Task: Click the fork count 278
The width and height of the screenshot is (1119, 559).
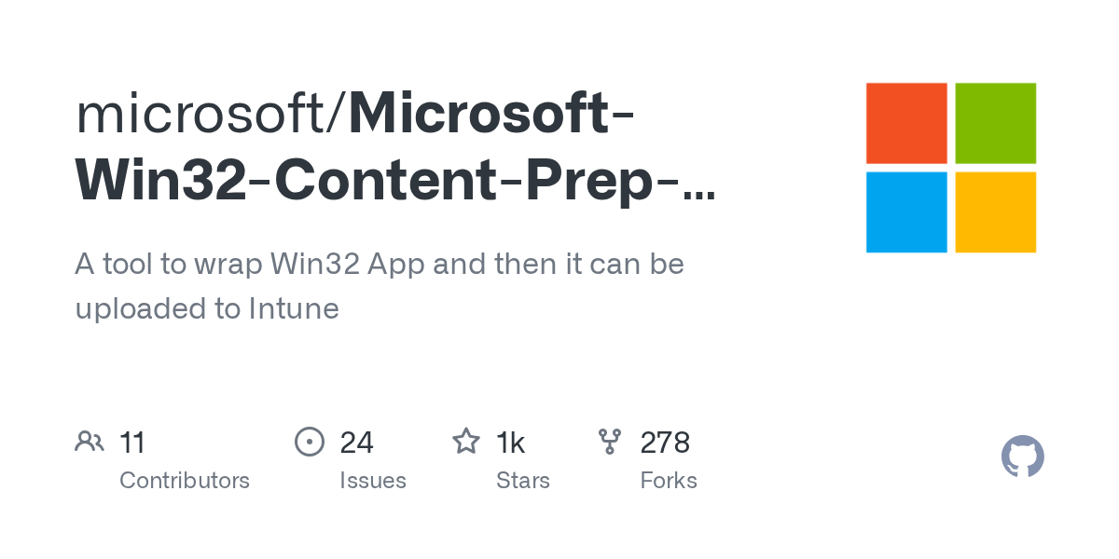Action: point(665,443)
